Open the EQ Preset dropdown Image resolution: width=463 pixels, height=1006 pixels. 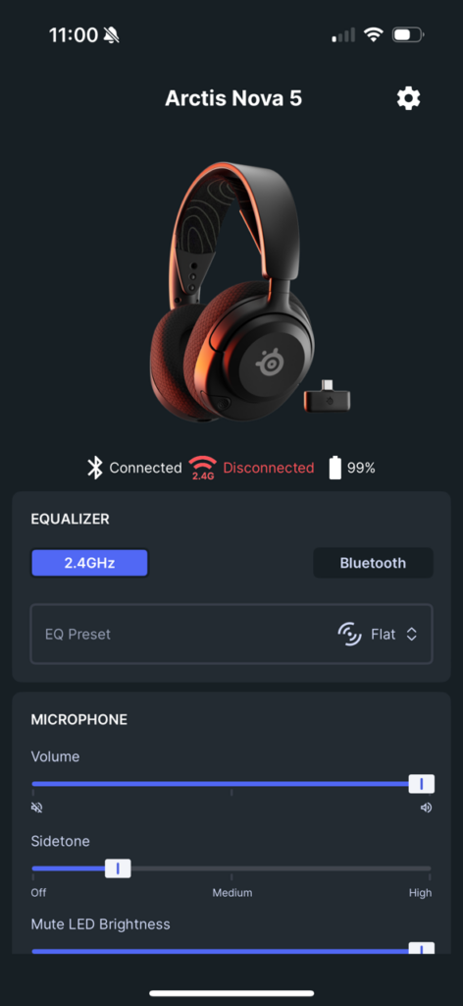coord(231,634)
